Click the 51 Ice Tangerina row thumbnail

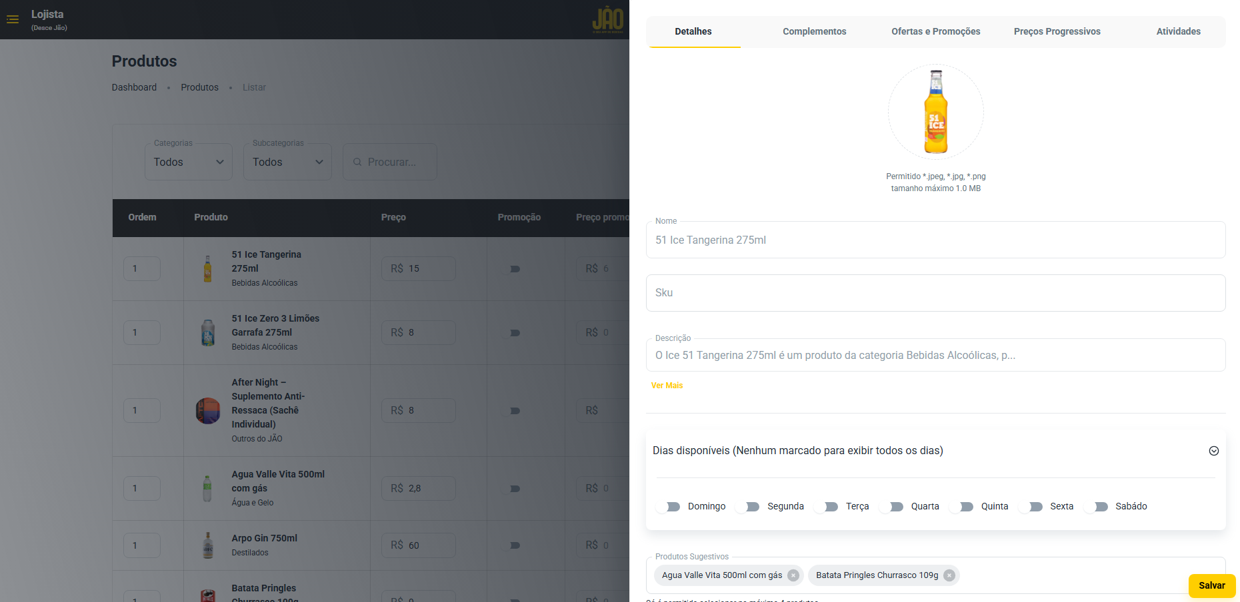pos(208,269)
